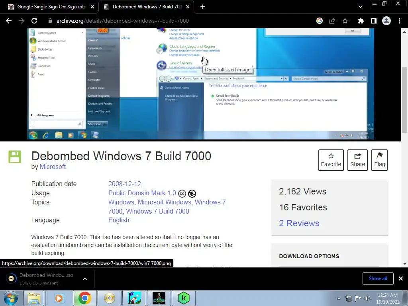Open the green hexagon K app in the taskbar

click(184, 298)
